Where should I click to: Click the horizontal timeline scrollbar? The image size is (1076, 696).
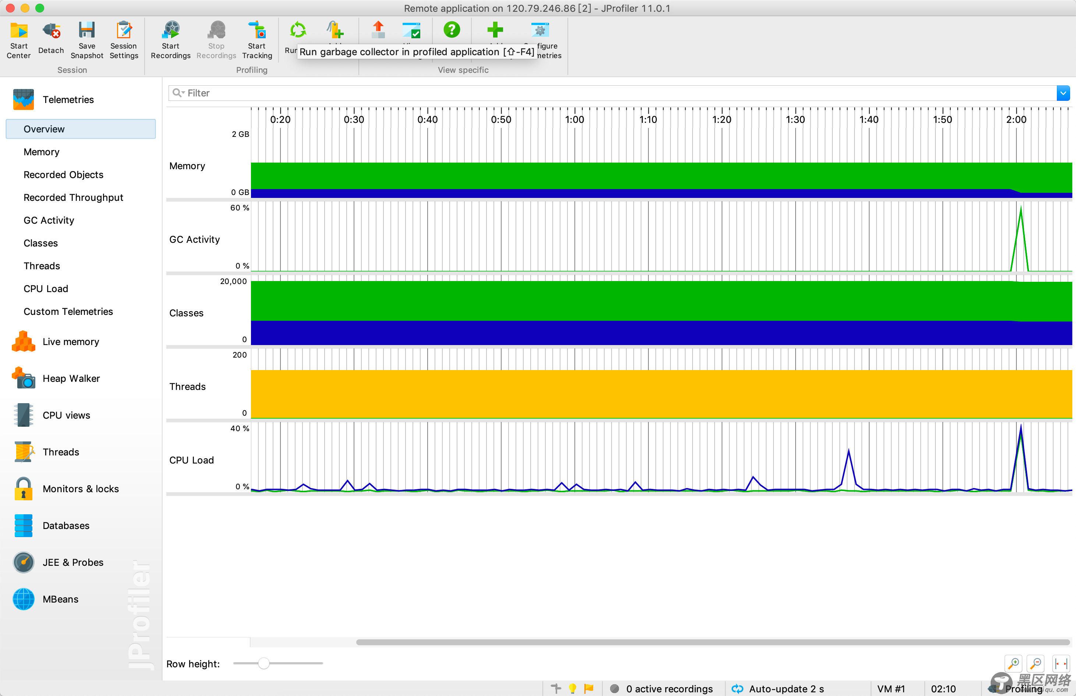(712, 642)
